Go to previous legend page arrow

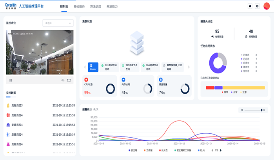point(212,150)
